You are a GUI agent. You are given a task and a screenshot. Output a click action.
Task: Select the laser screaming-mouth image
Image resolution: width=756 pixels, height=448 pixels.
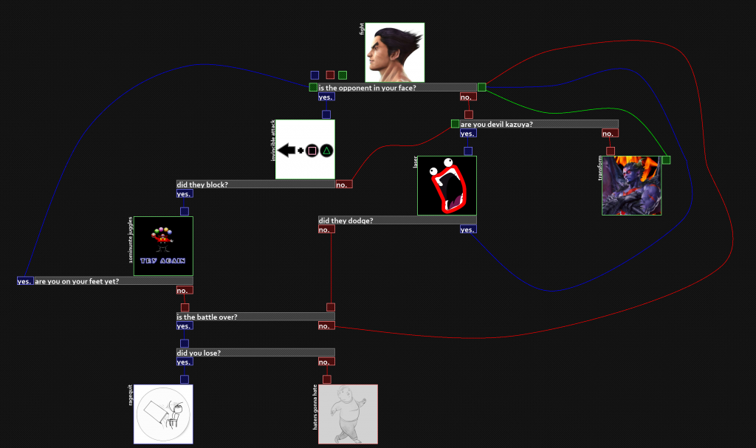(447, 186)
